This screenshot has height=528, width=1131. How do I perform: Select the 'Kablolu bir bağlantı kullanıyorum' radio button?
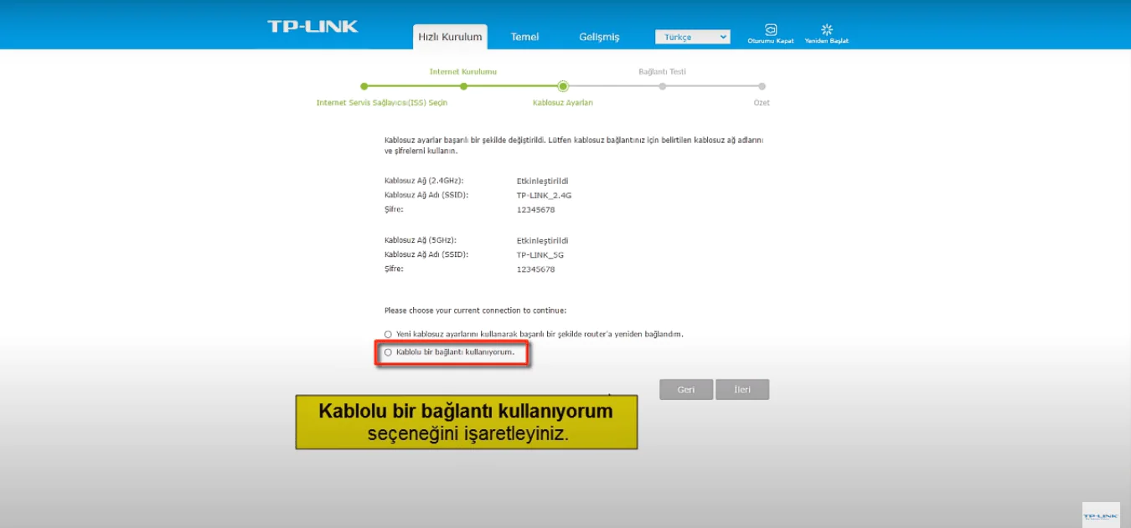click(x=388, y=352)
